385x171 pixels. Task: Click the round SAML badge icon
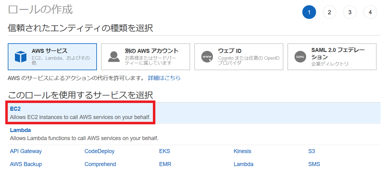tap(300, 57)
